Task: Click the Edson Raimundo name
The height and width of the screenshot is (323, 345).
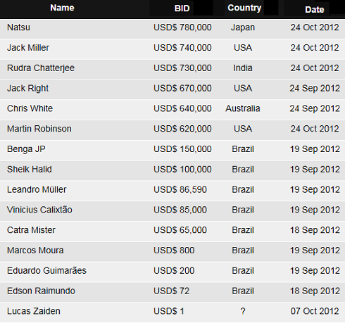Action: 41,291
